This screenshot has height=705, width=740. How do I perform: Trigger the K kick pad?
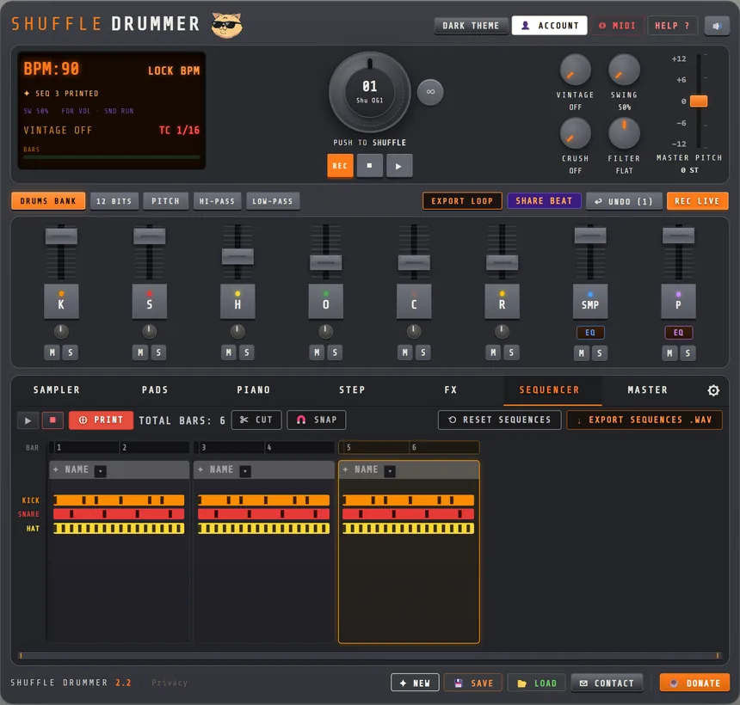[61, 301]
